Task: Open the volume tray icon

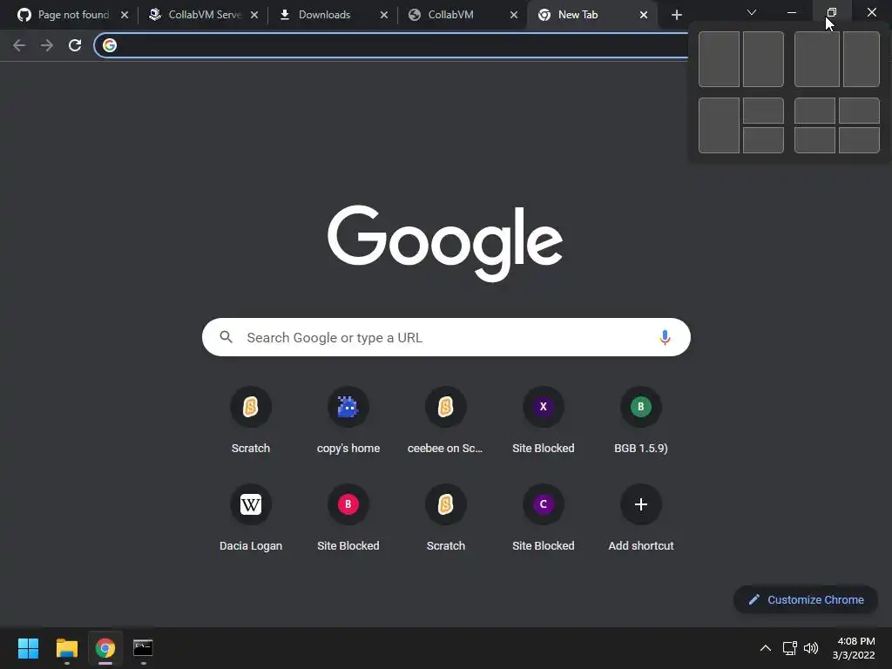Action: pos(811,648)
